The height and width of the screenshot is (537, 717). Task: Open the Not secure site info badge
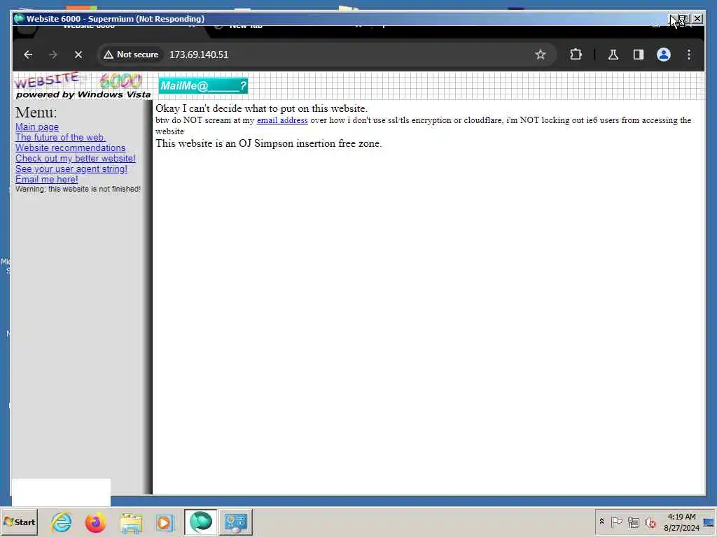point(131,55)
